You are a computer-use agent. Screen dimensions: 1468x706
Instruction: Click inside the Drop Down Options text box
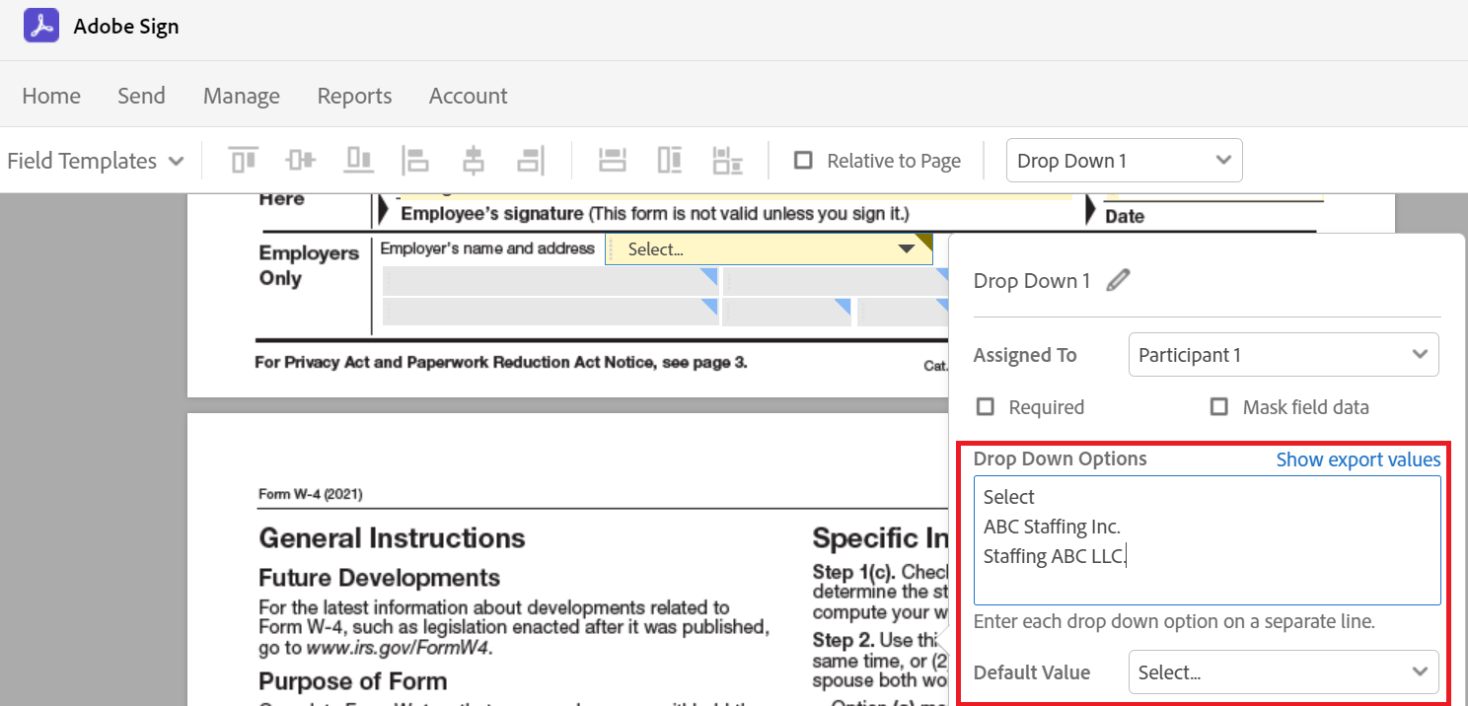[1207, 540]
